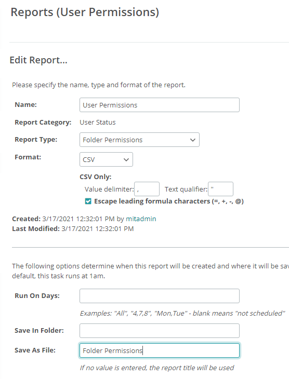Click the Text qualifier: label
The height and width of the screenshot is (379, 289).
coord(186,189)
